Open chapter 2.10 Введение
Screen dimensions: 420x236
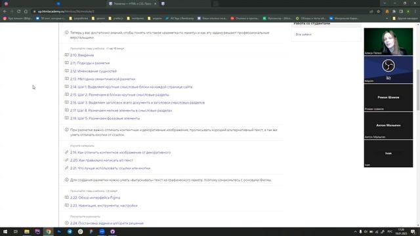click(82, 55)
